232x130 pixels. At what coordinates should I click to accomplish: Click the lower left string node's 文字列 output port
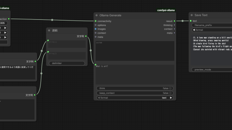[35, 95]
